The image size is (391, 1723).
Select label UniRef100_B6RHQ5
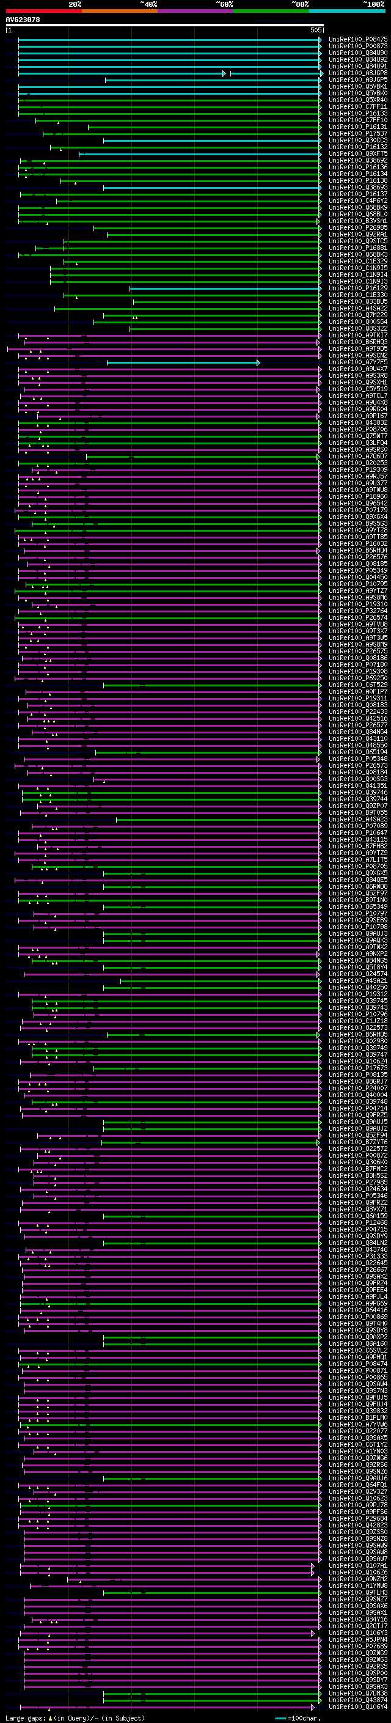click(358, 1035)
